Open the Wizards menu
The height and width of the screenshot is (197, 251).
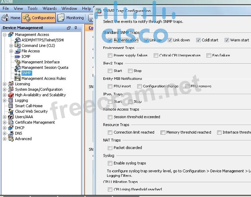coord(50,8)
